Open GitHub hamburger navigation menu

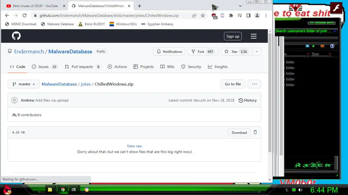click(254, 36)
